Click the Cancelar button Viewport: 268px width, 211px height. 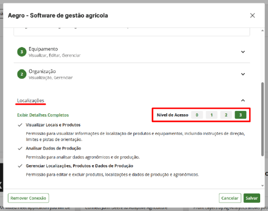(230, 198)
